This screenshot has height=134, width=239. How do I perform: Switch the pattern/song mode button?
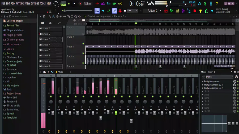click(63, 3)
